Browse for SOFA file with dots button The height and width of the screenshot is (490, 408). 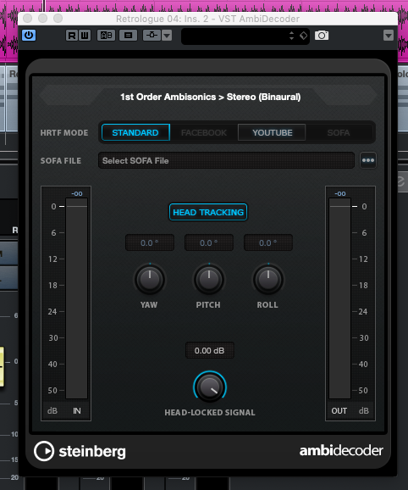368,160
